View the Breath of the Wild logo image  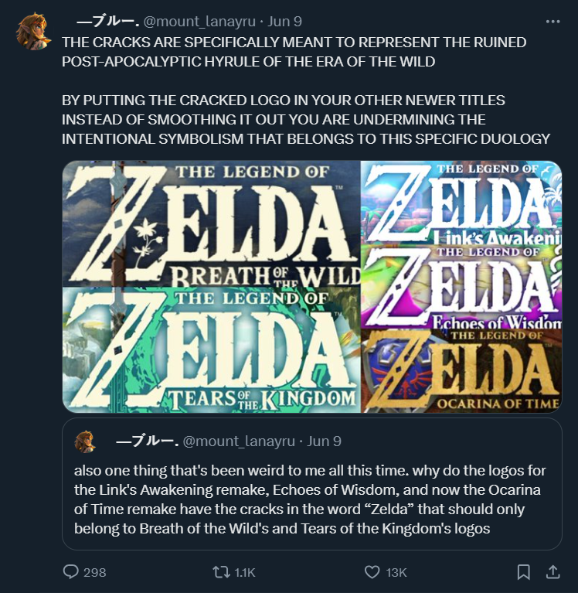tap(211, 223)
